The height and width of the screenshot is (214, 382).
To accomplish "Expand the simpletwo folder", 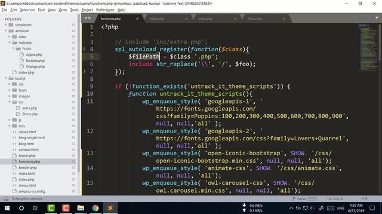I will coord(6,25).
